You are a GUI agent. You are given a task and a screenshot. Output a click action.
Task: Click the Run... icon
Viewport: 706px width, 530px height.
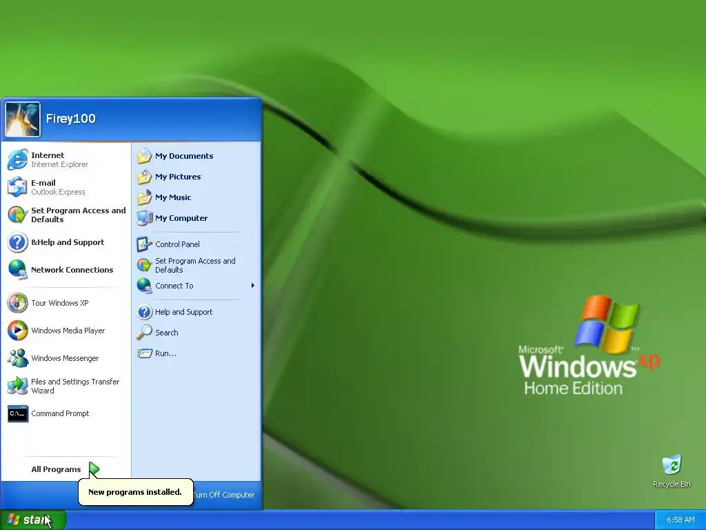click(x=145, y=353)
